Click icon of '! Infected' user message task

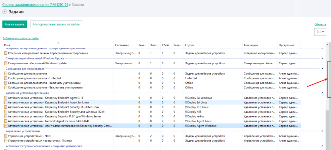coord(5,78)
